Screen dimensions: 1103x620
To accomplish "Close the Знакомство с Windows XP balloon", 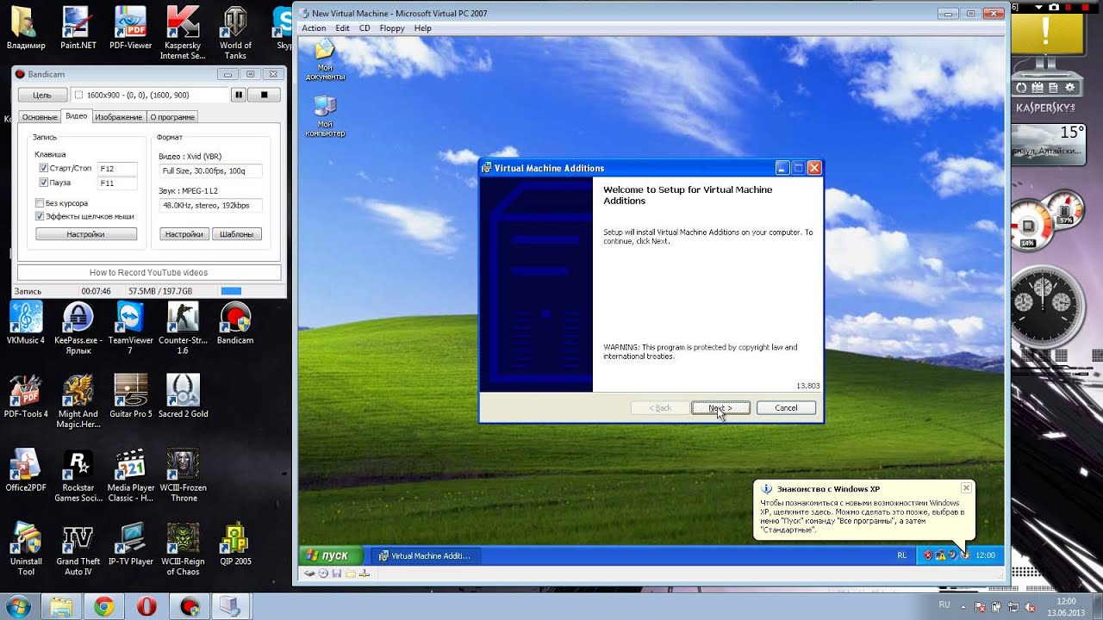I will pos(966,487).
